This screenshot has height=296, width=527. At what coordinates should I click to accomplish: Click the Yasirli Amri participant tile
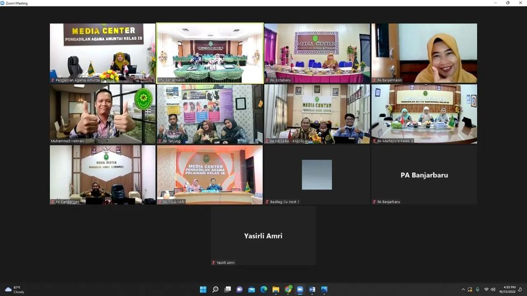pyautogui.click(x=263, y=236)
